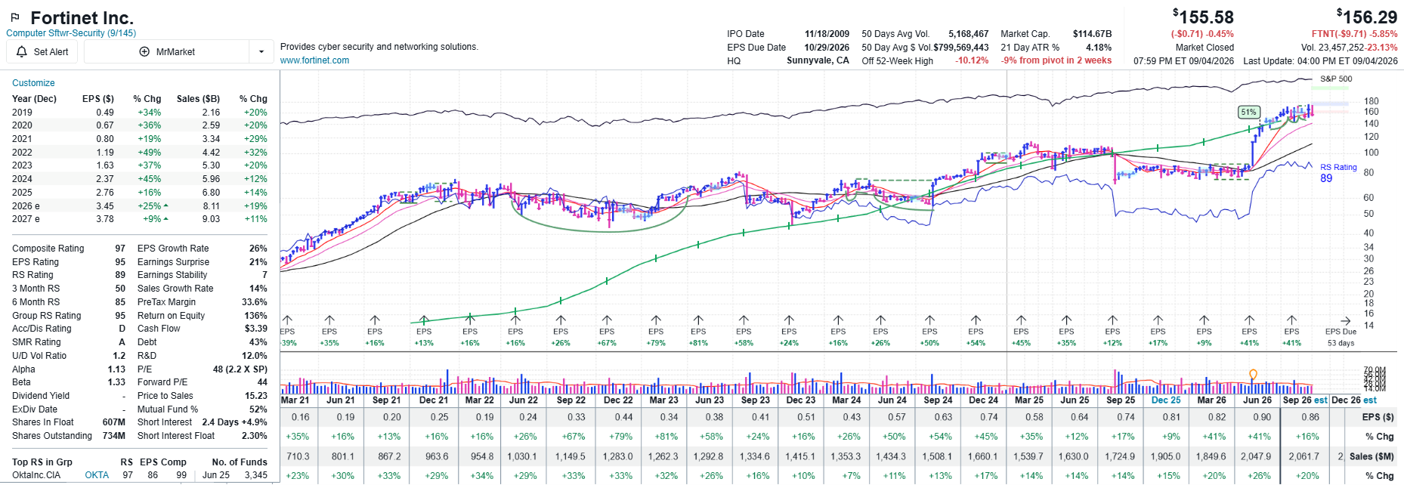
Task: Click the Return on Equity 136% row
Action: click(203, 316)
